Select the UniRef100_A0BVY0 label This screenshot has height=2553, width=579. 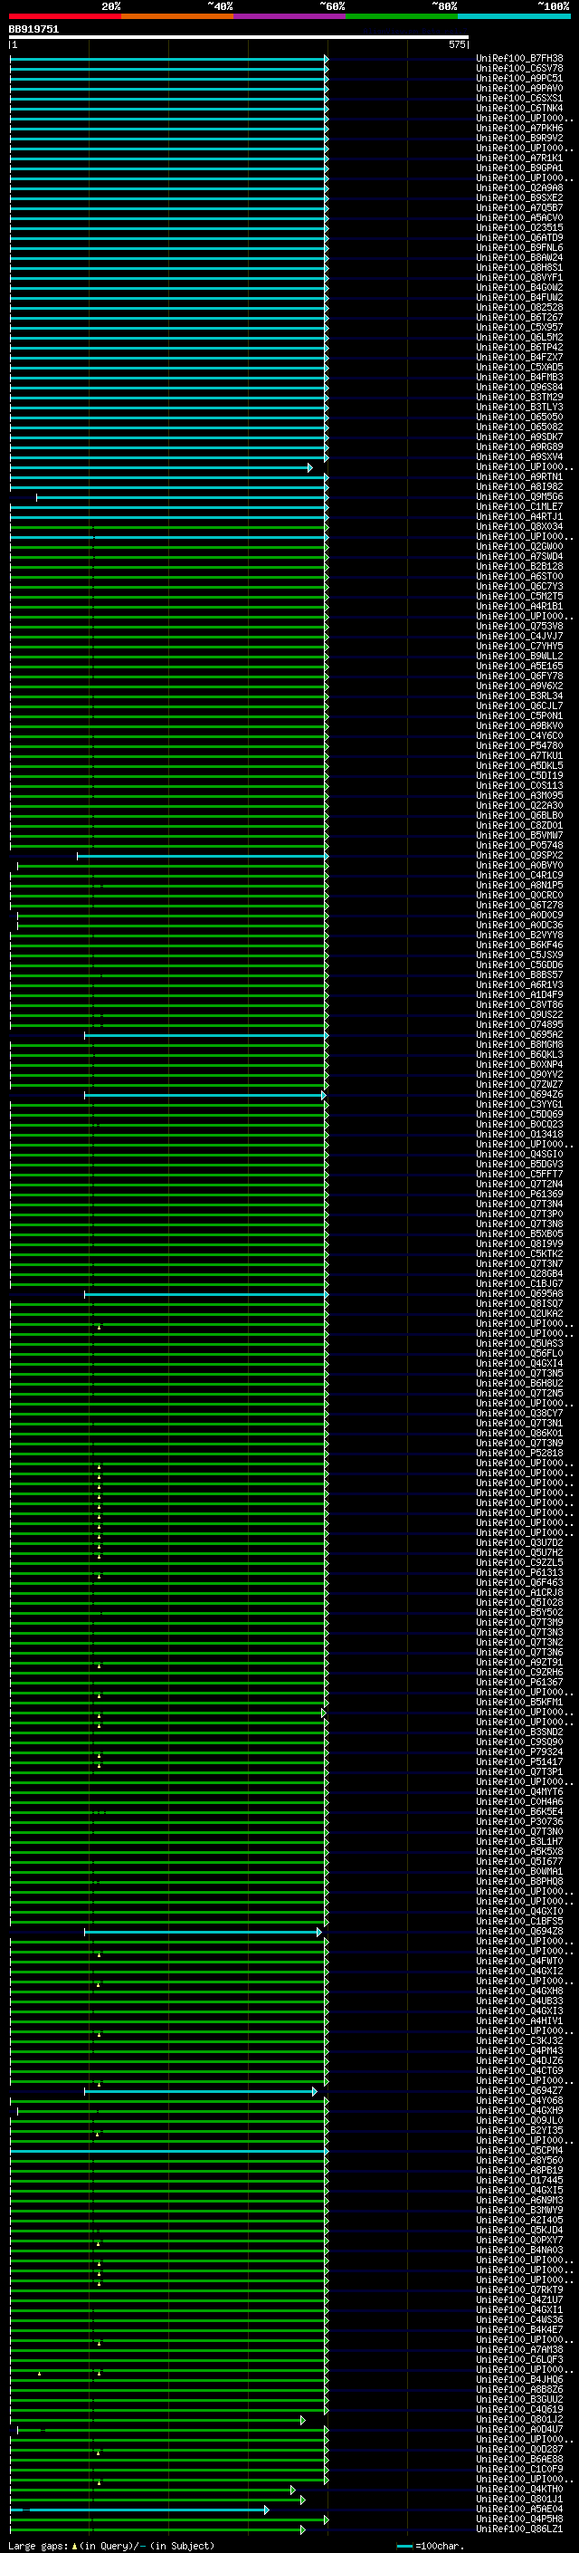(519, 865)
